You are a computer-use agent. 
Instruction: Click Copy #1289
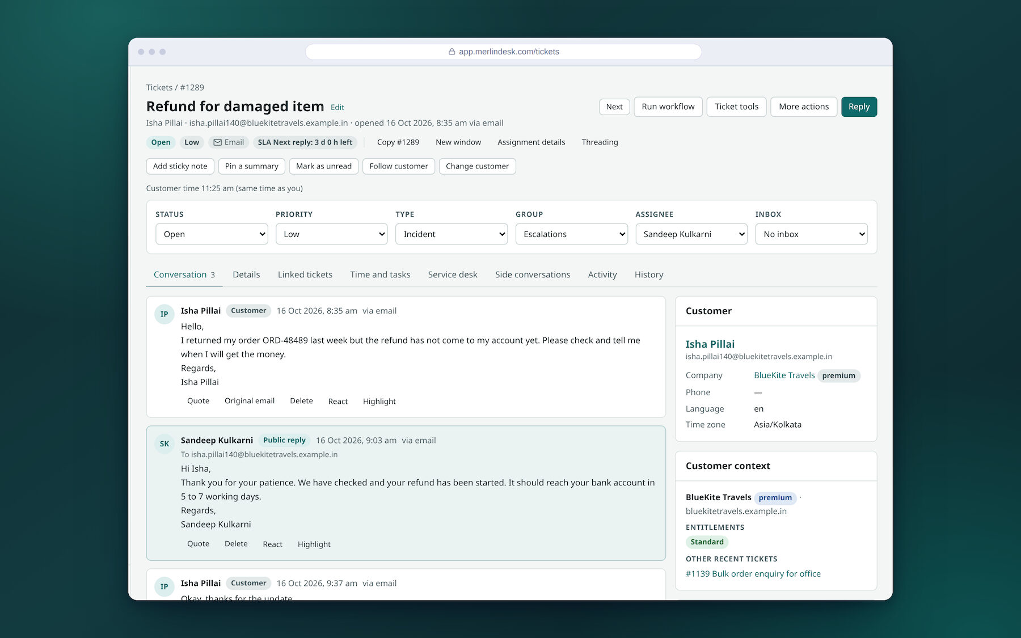(x=398, y=142)
